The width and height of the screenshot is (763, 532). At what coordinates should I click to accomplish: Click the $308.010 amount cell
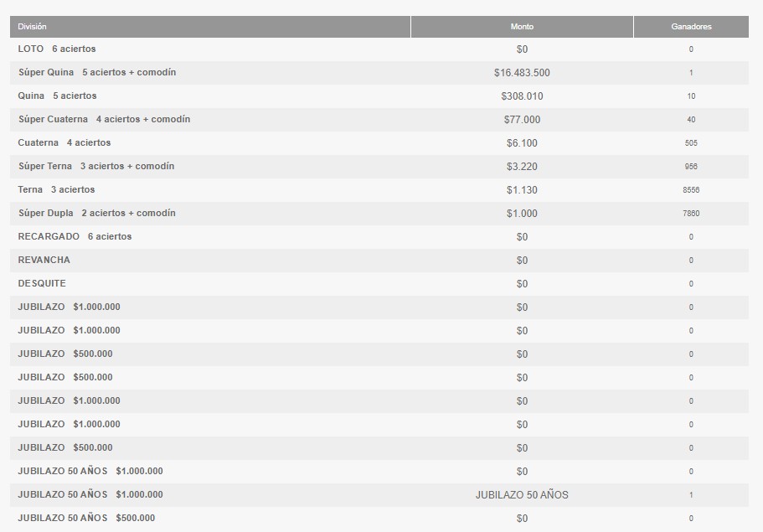tap(522, 96)
